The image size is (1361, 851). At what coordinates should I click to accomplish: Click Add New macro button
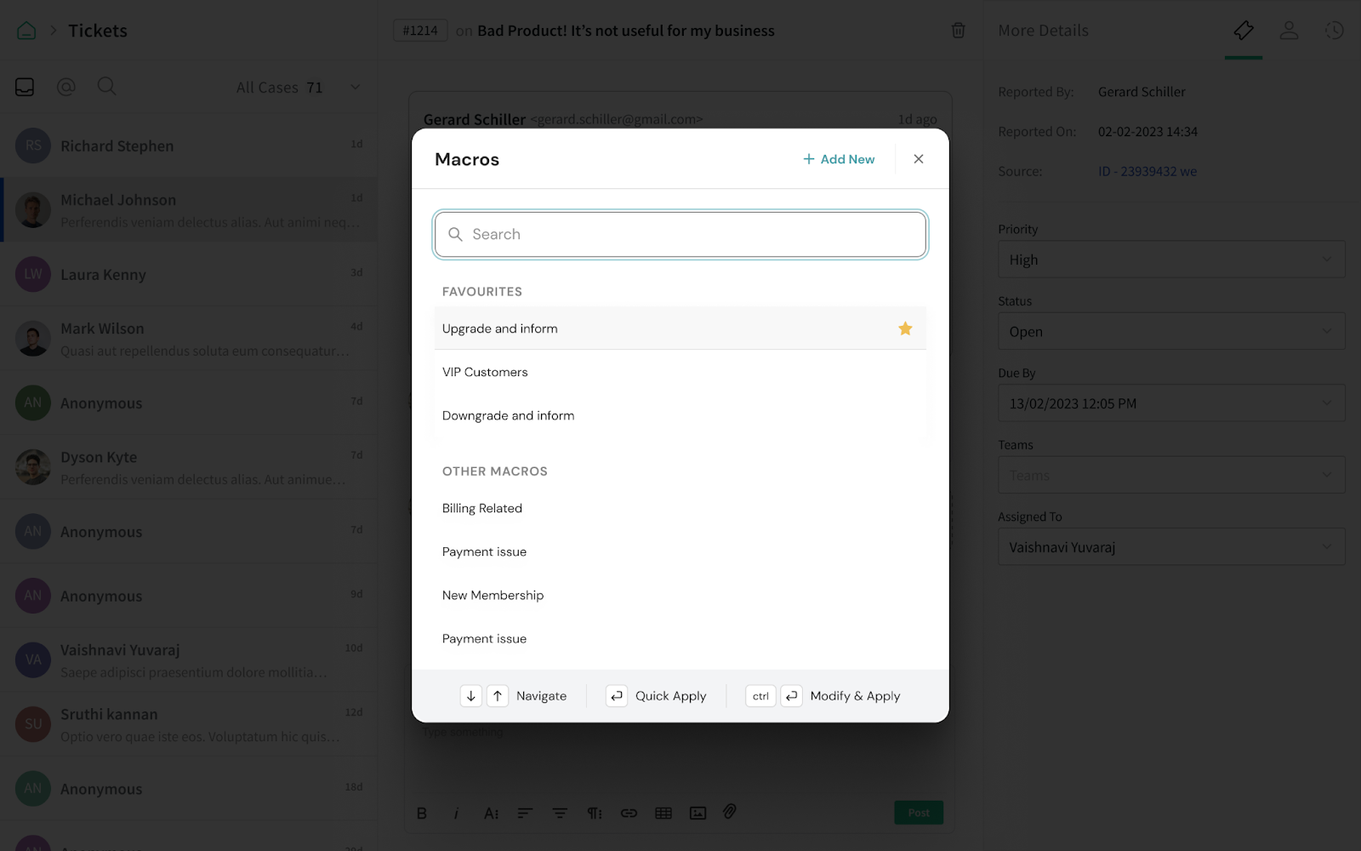pyautogui.click(x=839, y=159)
